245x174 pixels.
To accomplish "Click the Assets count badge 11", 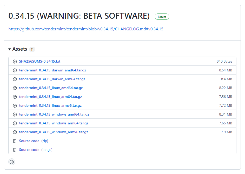I will (x=32, y=49).
